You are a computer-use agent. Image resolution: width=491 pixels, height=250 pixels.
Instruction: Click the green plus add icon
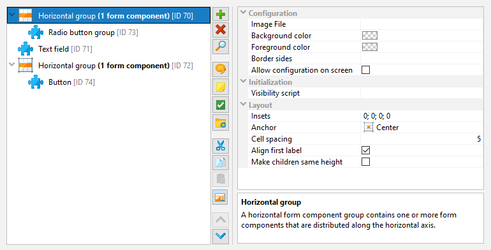pos(221,15)
